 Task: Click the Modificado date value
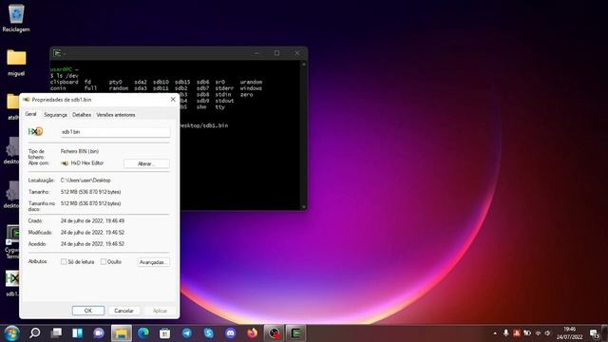pyautogui.click(x=92, y=232)
